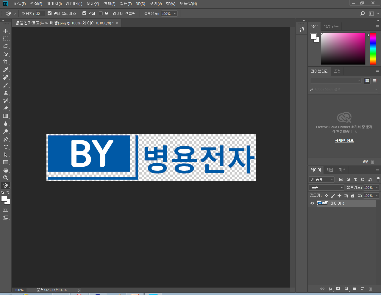Select the Crop tool
The width and height of the screenshot is (381, 295).
[6, 62]
